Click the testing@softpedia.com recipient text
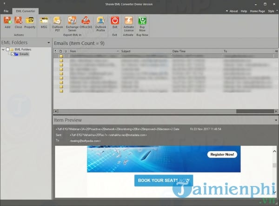 point(85,141)
